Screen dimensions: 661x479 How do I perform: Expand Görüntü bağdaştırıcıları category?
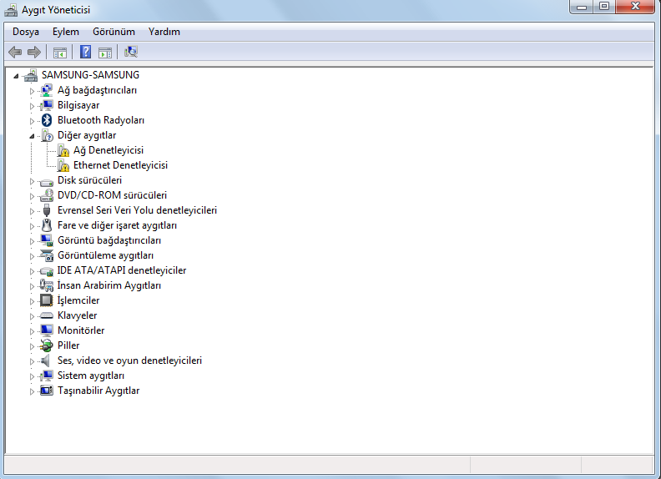(32, 241)
